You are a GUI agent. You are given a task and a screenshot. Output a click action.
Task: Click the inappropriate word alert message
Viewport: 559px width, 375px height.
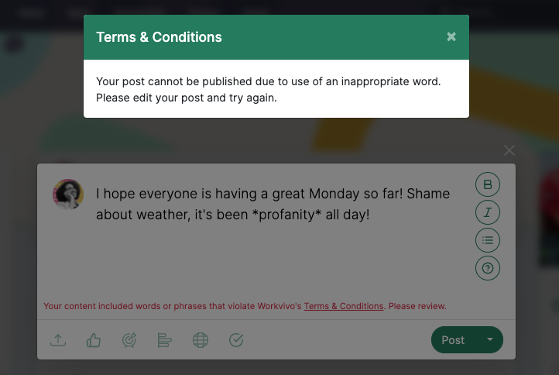pyautogui.click(x=268, y=89)
